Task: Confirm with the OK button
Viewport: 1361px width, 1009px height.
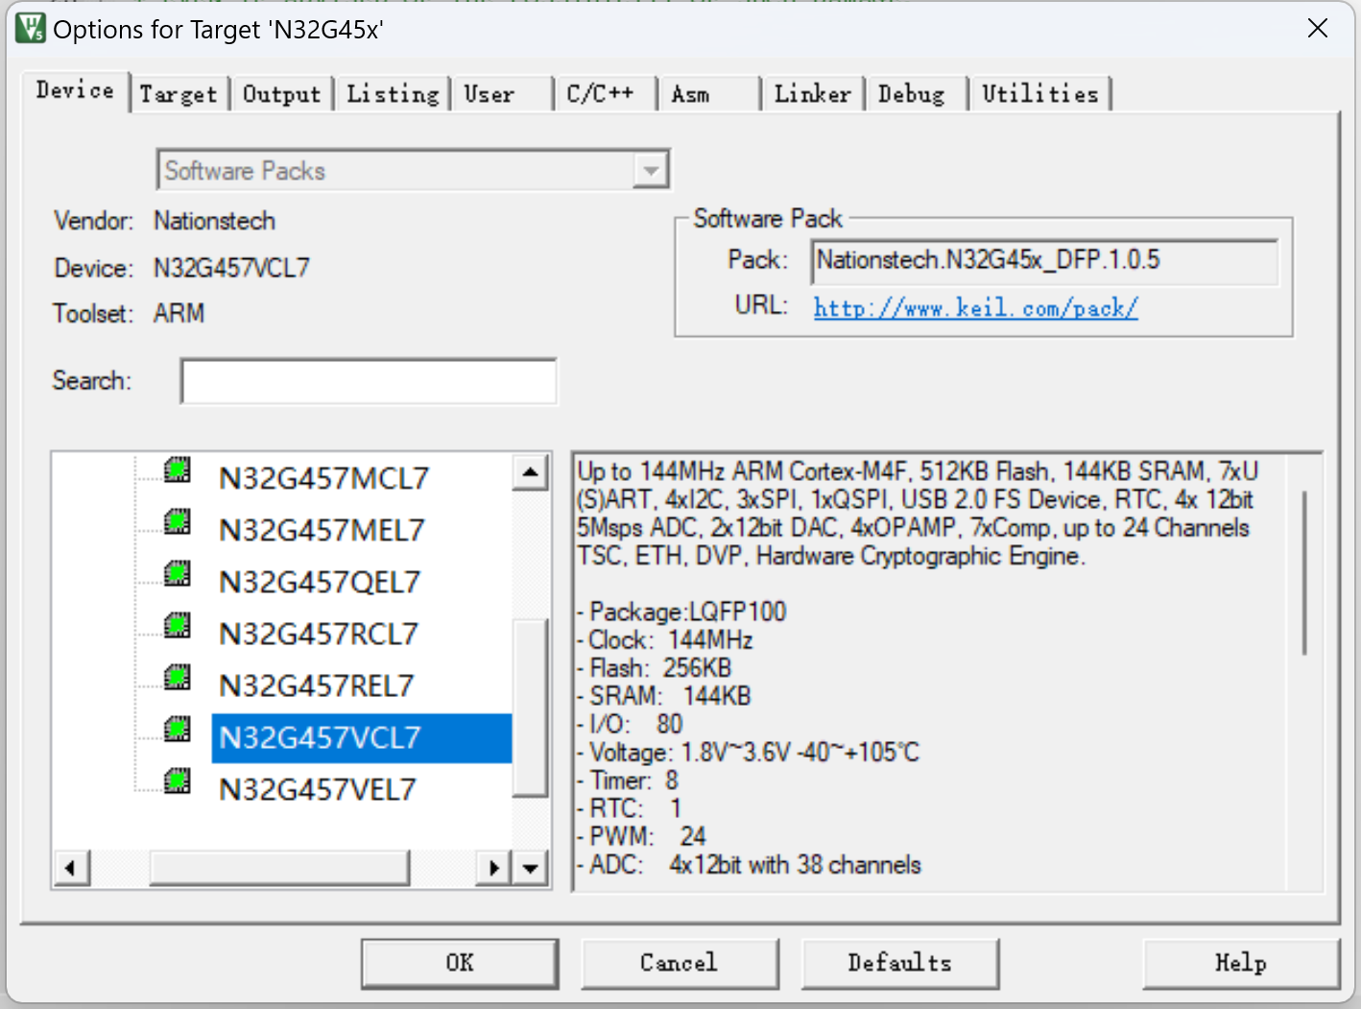Action: click(460, 963)
